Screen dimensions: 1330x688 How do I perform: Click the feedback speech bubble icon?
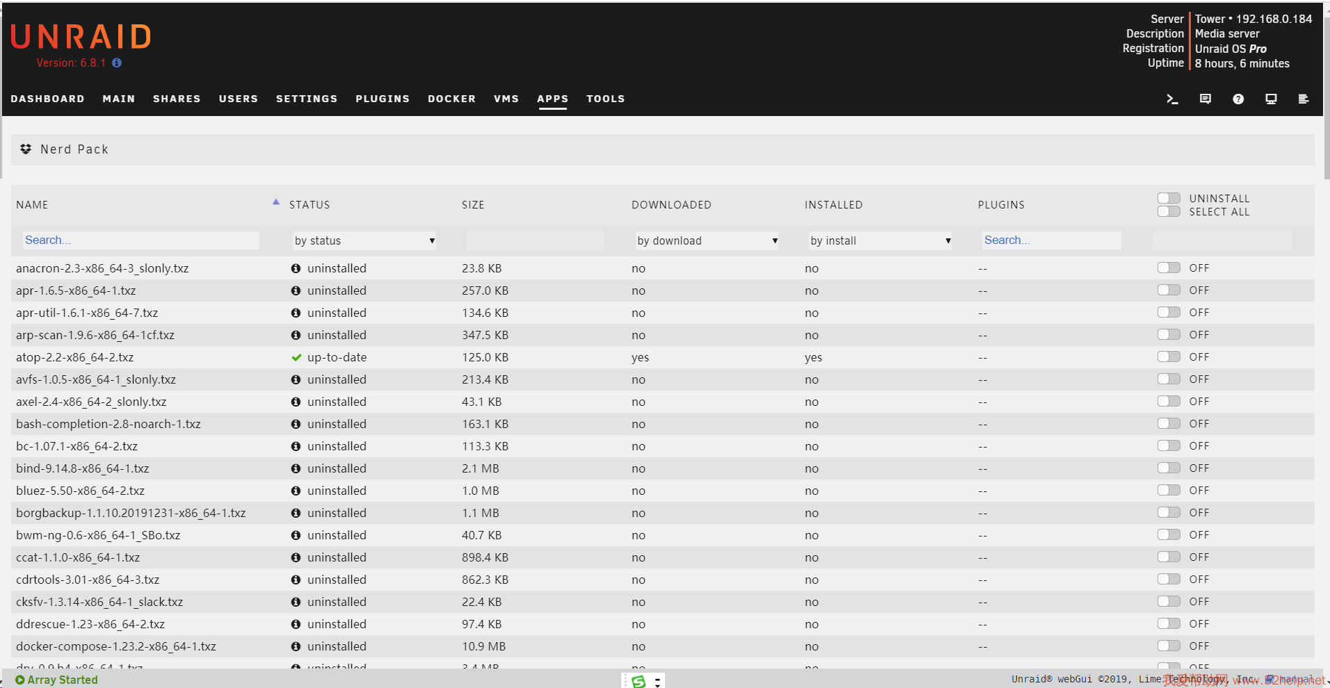tap(1205, 99)
